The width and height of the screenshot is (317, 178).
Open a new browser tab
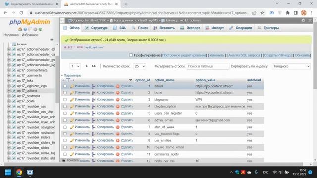click(x=126, y=4)
